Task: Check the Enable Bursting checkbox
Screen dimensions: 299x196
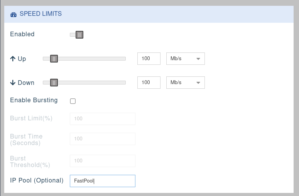Action: [x=73, y=101]
